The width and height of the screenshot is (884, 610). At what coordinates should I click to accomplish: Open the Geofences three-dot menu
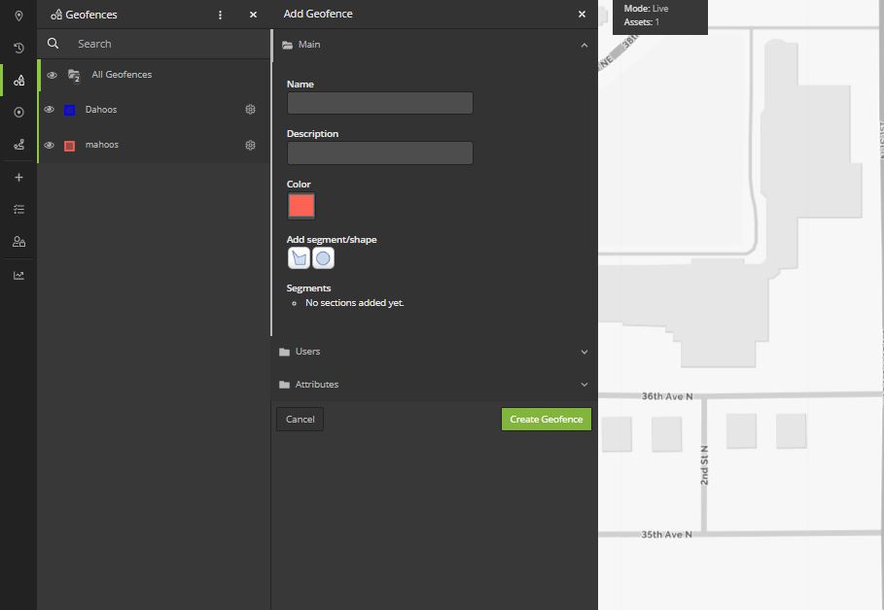coord(220,15)
